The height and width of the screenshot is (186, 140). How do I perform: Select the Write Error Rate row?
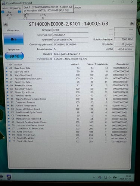click(x=68, y=132)
